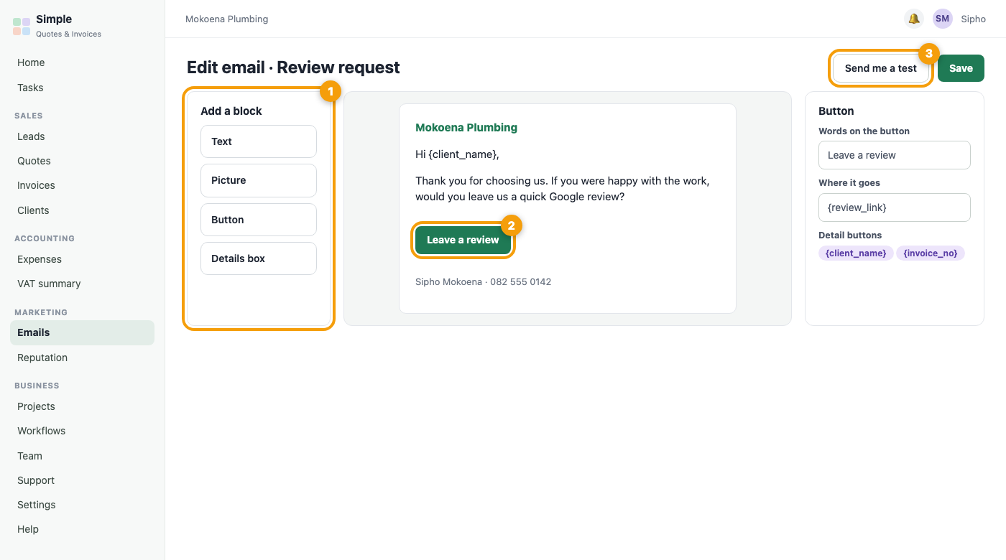The width and height of the screenshot is (1006, 560).
Task: Open Workflows in sidebar
Action: pyautogui.click(x=82, y=431)
